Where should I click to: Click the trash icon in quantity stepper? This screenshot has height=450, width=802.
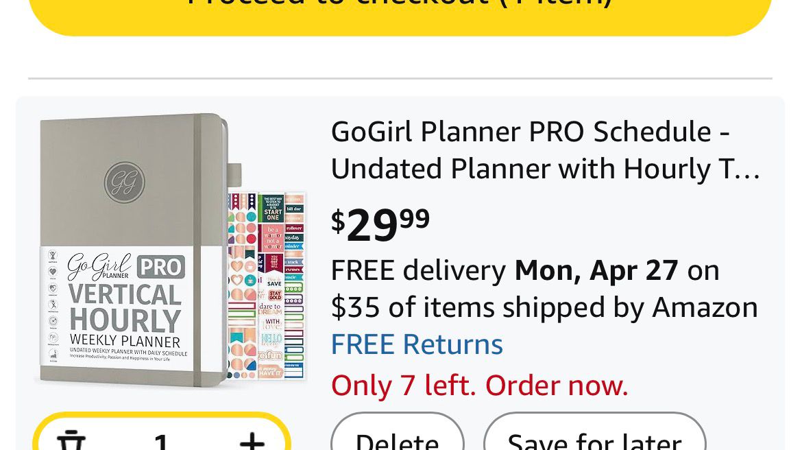point(71,440)
